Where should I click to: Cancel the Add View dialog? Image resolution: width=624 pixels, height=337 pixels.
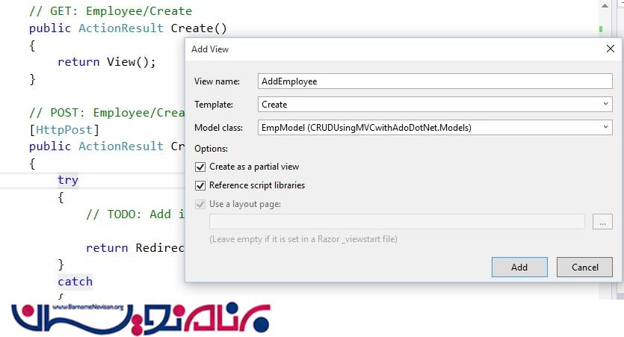click(x=585, y=268)
